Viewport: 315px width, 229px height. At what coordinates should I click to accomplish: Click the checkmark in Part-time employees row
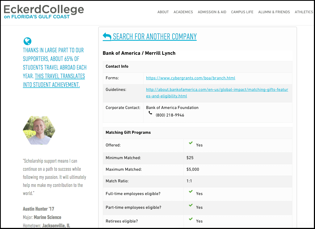(x=191, y=205)
